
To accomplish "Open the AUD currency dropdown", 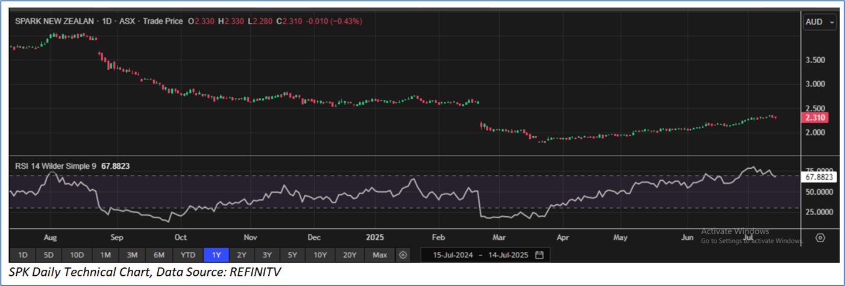I will coord(820,22).
